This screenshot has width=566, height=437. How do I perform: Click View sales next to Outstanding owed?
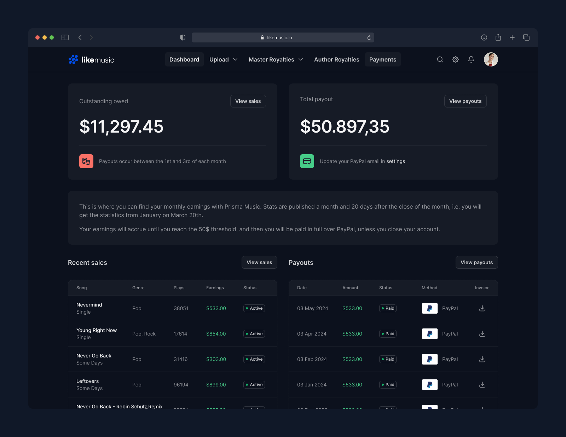coord(248,101)
